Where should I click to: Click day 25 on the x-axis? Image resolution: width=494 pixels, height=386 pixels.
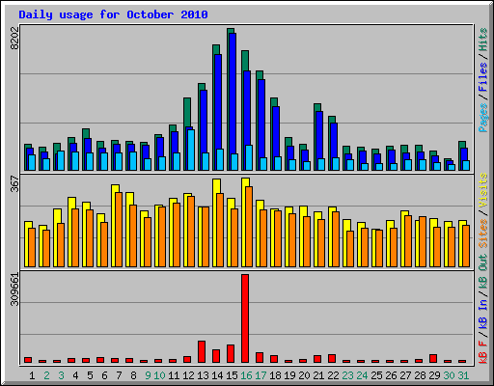[376, 375]
